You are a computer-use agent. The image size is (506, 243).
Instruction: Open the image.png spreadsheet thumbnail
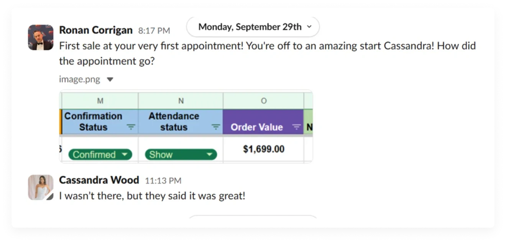point(186,127)
